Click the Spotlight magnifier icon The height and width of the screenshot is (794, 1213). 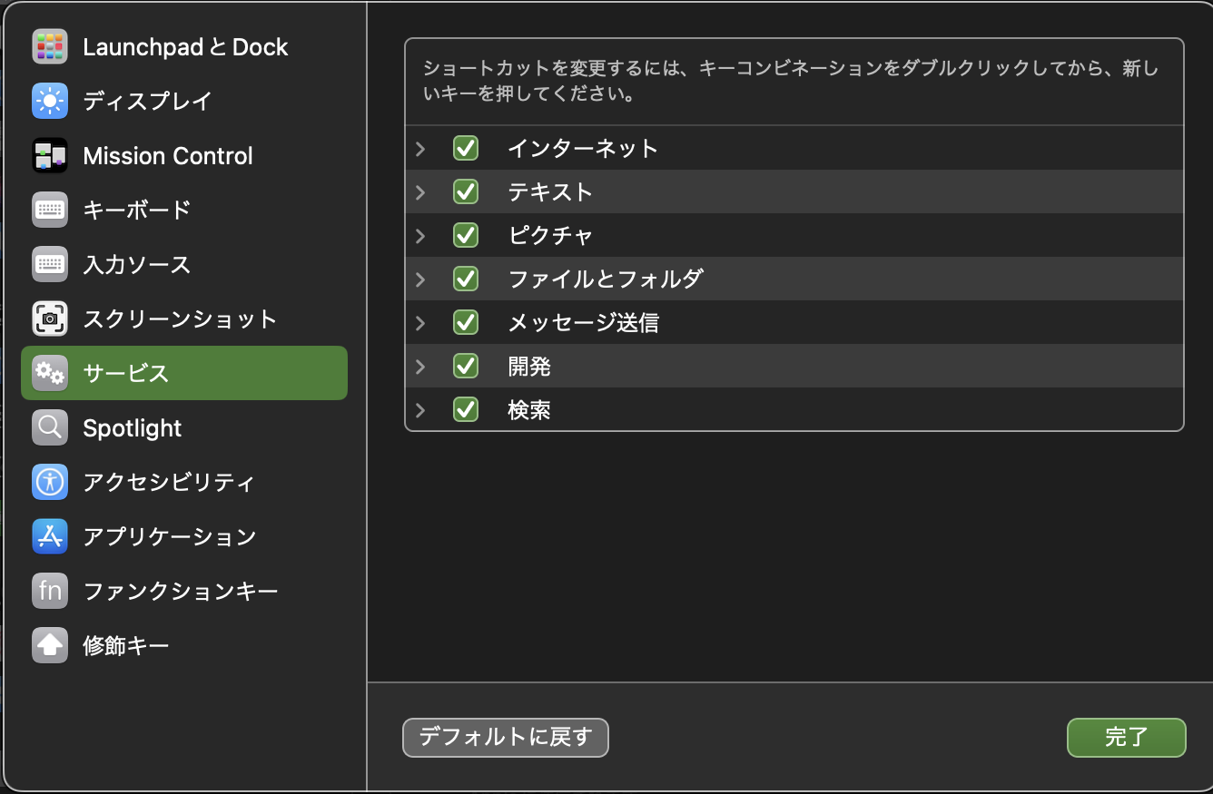(x=50, y=427)
